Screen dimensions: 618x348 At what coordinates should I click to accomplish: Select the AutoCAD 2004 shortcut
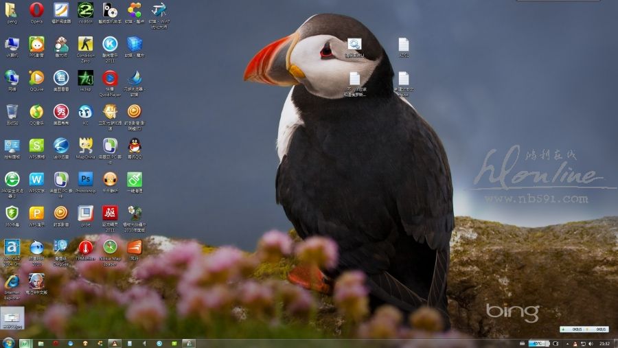[x=12, y=247]
